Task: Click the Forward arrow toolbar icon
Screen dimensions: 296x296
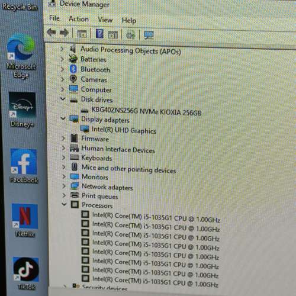Action: click(64, 33)
